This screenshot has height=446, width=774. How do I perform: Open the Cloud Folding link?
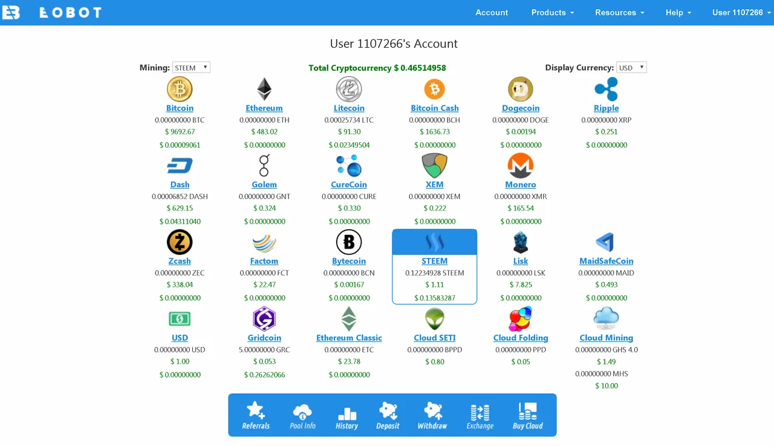click(521, 338)
